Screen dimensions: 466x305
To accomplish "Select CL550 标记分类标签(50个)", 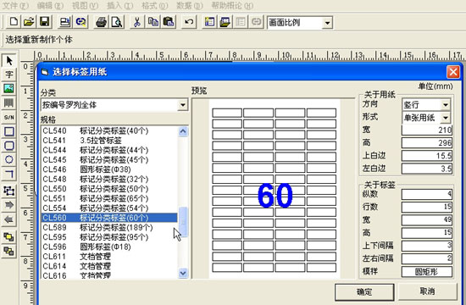I will (109, 189).
